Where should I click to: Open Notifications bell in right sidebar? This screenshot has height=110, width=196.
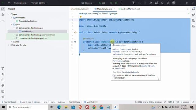[x=193, y=9]
